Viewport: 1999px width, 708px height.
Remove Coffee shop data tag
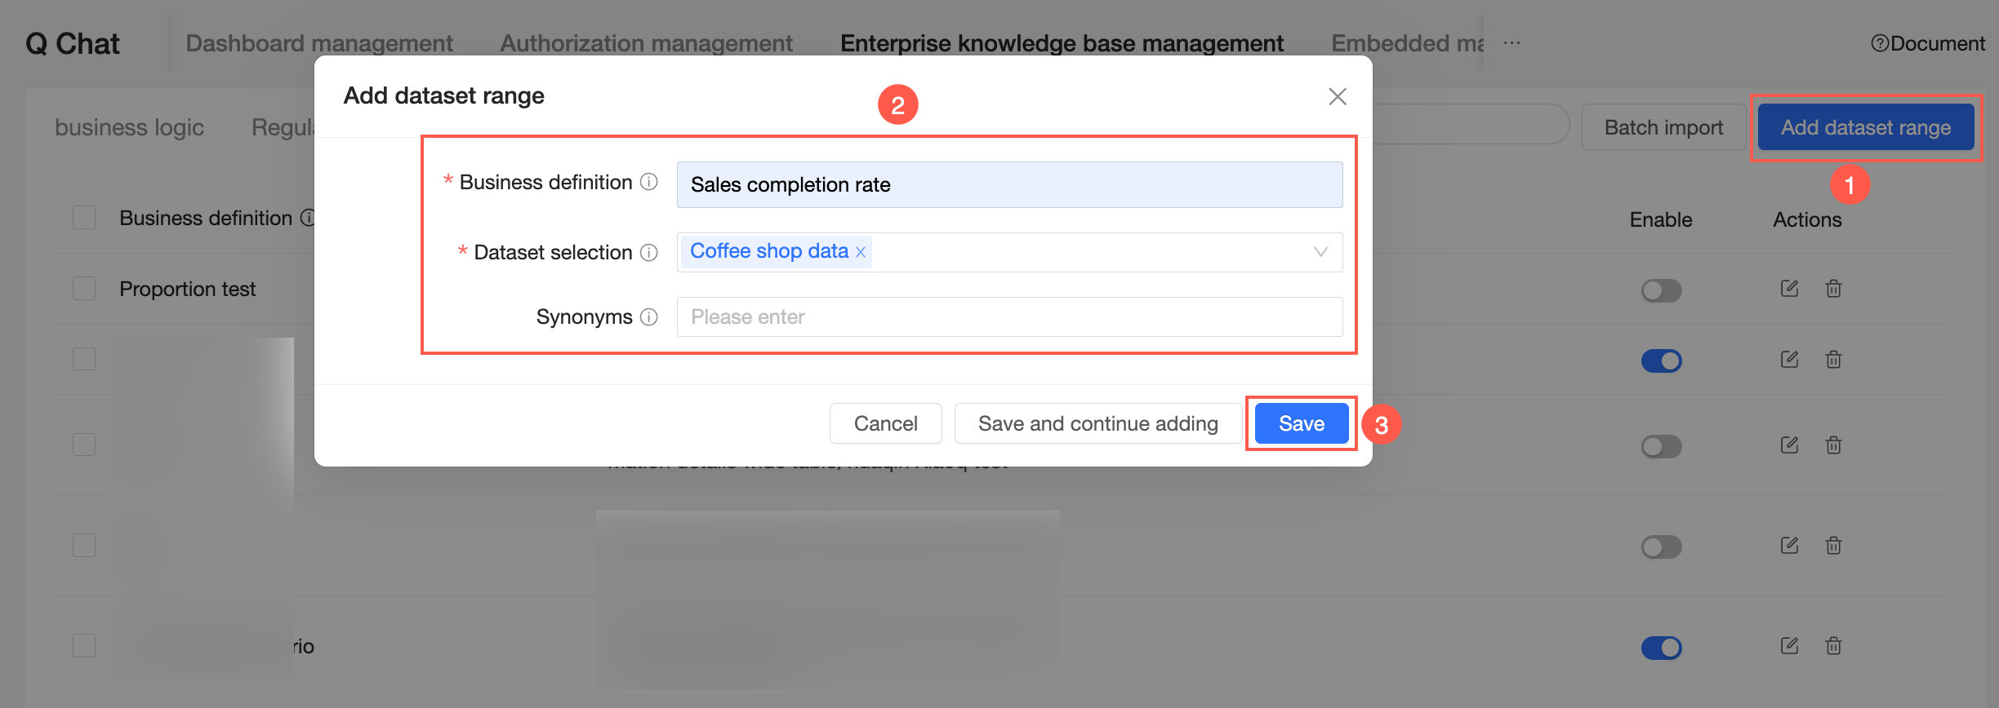(860, 253)
